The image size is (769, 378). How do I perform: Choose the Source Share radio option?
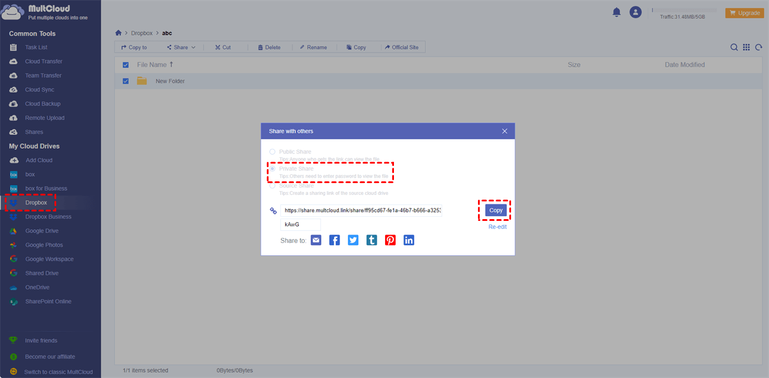(x=272, y=185)
